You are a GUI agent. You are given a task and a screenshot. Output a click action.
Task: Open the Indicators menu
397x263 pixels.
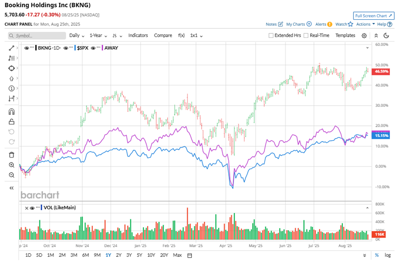pyautogui.click(x=138, y=35)
